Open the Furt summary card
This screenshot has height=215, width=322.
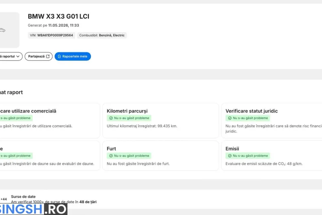click(161, 156)
